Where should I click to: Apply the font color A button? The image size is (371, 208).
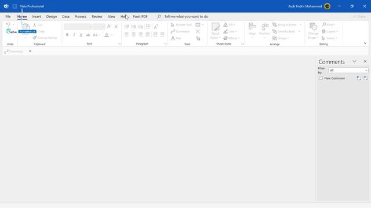pos(107,35)
